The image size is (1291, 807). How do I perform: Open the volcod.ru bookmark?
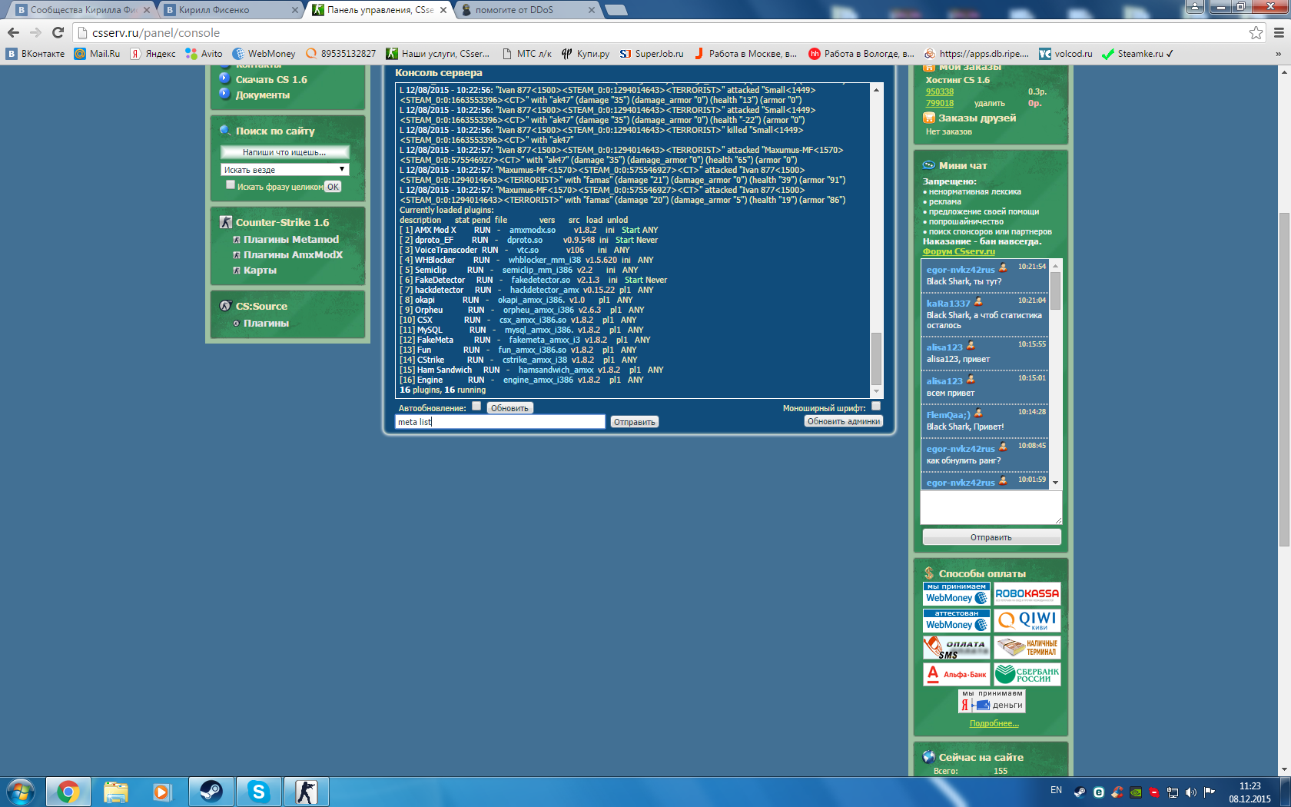click(1066, 54)
